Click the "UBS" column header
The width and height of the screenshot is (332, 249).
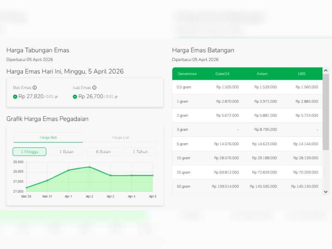coord(301,73)
